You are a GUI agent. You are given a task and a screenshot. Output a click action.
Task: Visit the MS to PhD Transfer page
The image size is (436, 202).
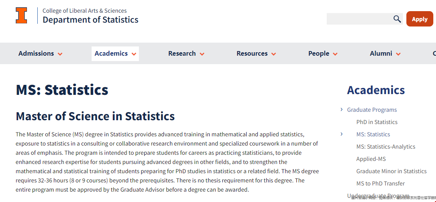pyautogui.click(x=380, y=184)
